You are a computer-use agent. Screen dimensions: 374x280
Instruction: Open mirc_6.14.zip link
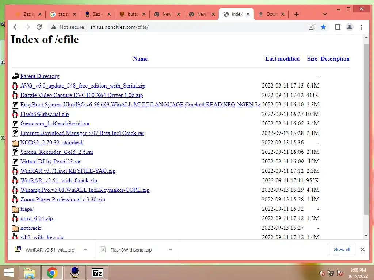(37, 218)
